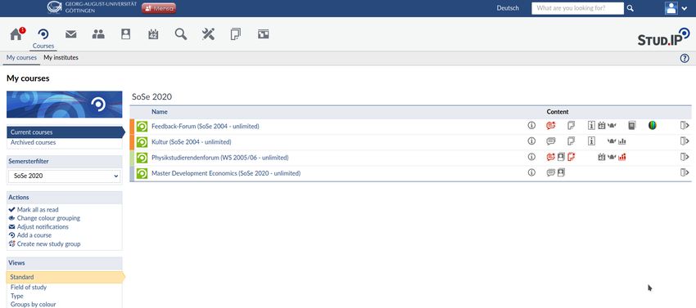Screen dimensions: 696x308
Task: Open Feedback-Forum red forum icon
Action: tap(551, 126)
